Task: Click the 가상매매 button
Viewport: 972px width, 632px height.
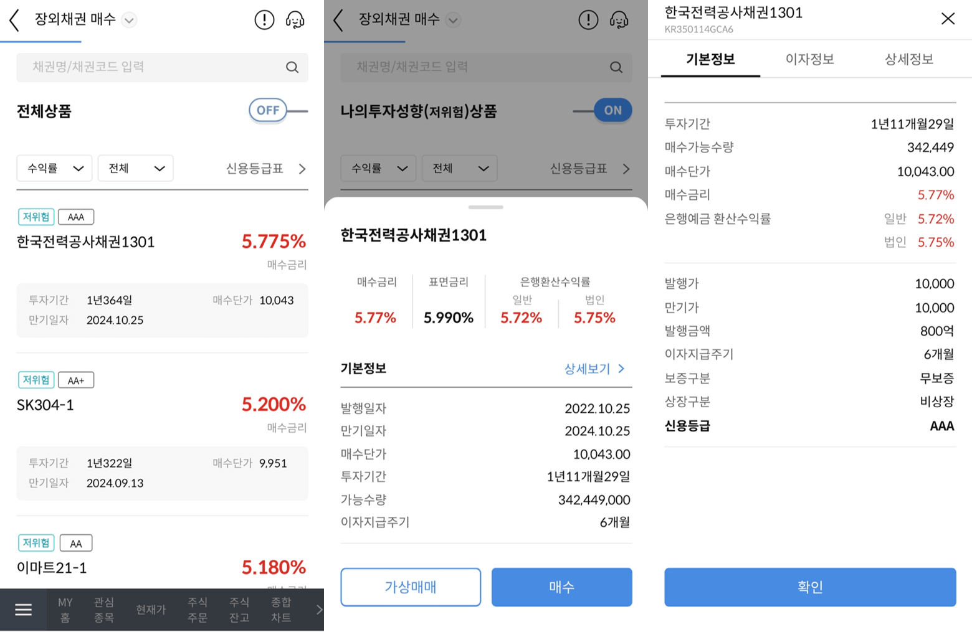Action: coord(410,587)
